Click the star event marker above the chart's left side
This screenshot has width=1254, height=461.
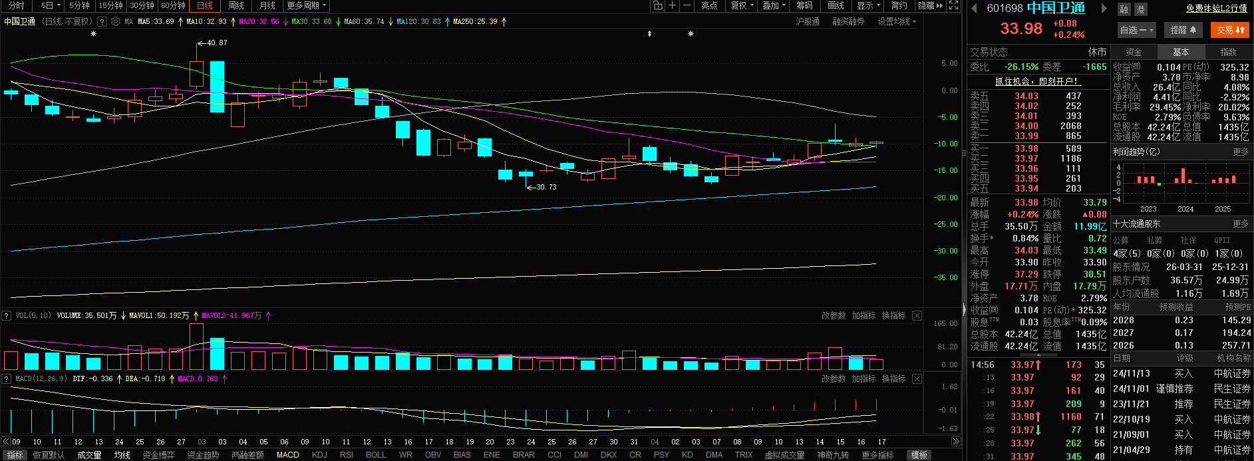(93, 33)
